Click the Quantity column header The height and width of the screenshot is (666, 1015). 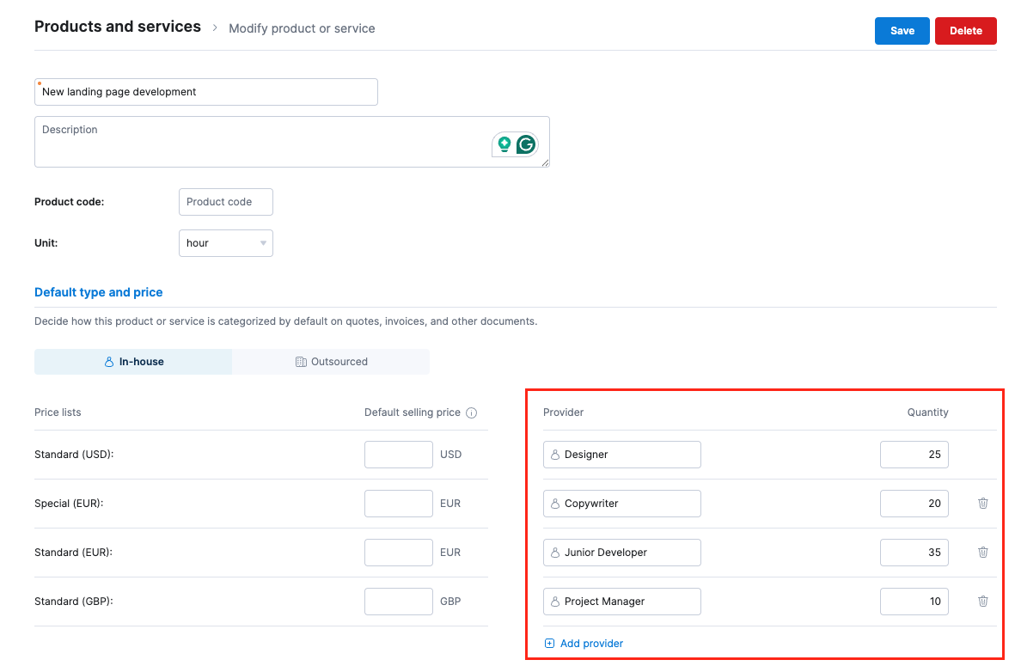click(927, 412)
